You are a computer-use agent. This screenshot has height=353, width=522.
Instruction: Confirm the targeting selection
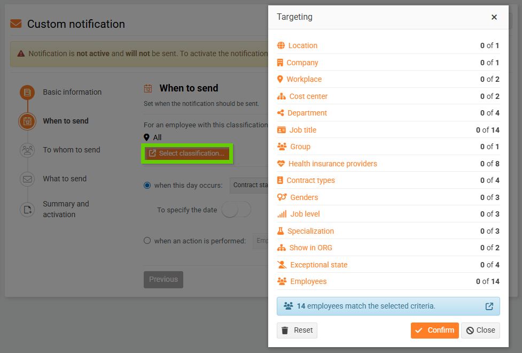(434, 330)
